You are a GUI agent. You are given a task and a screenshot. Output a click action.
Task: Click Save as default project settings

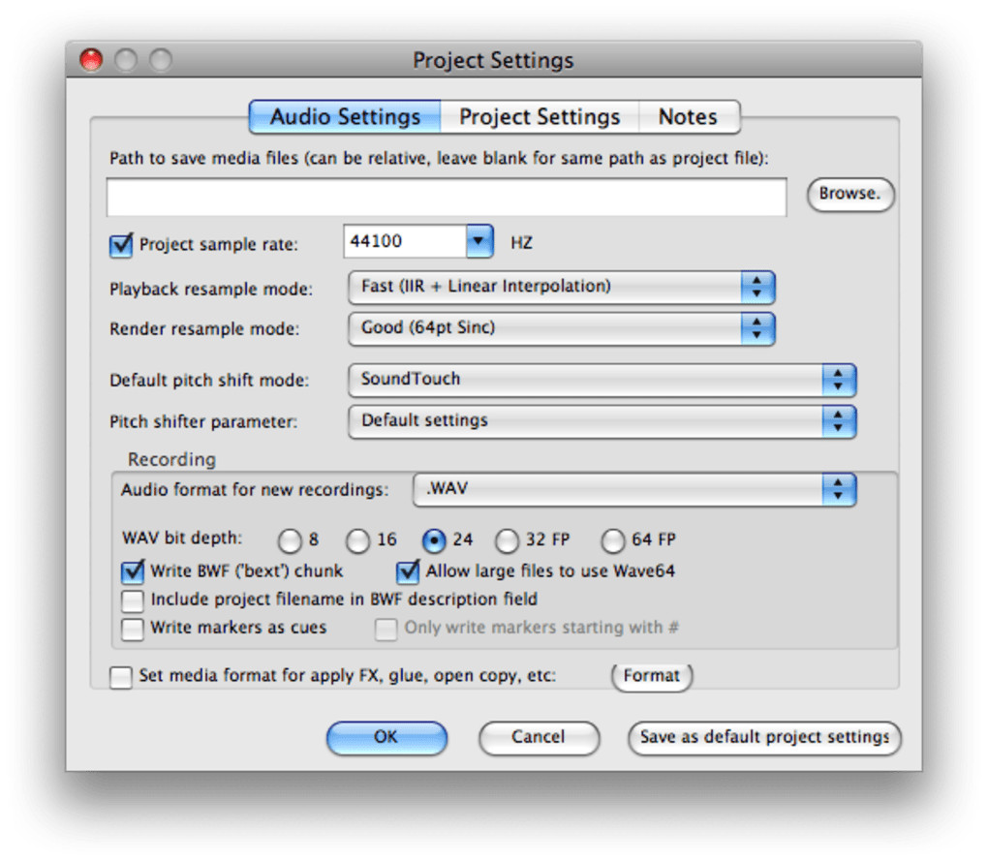point(764,738)
